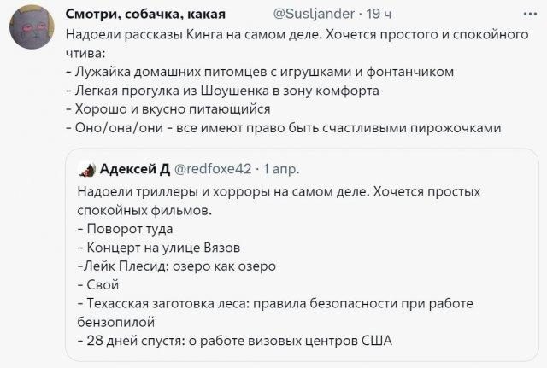Open the tweet via 19 ч timestamp
The width and height of the screenshot is (547, 368).
click(x=375, y=15)
